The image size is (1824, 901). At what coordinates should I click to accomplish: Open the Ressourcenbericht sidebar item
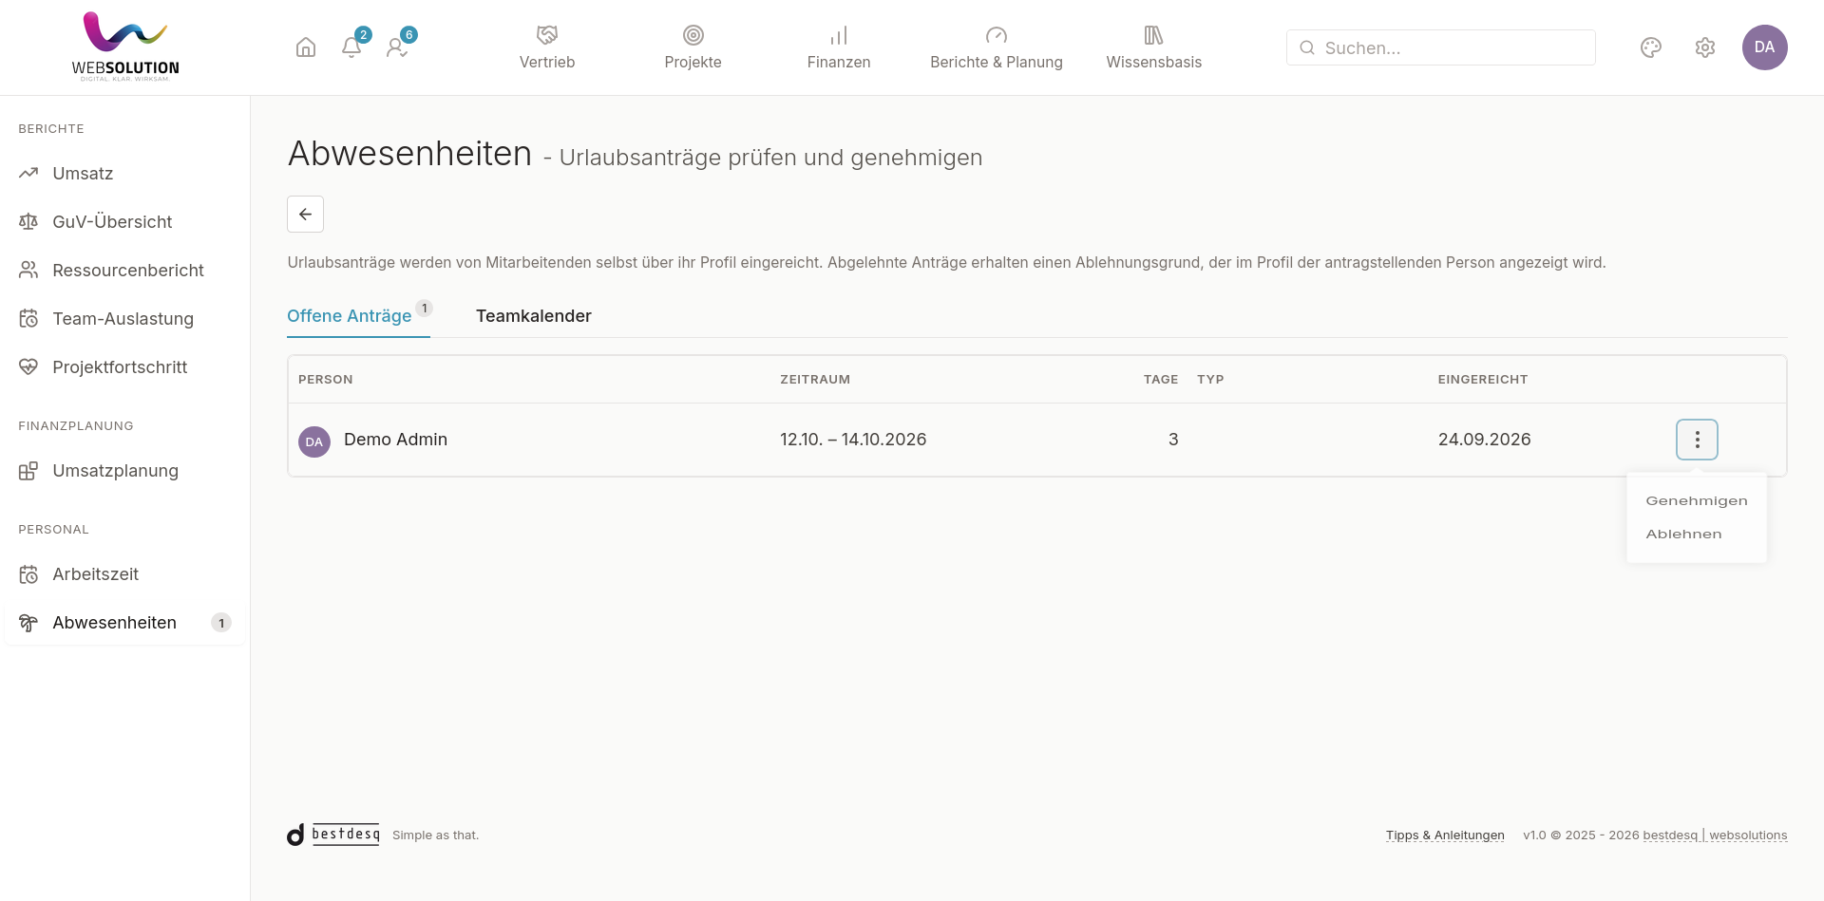coord(124,271)
